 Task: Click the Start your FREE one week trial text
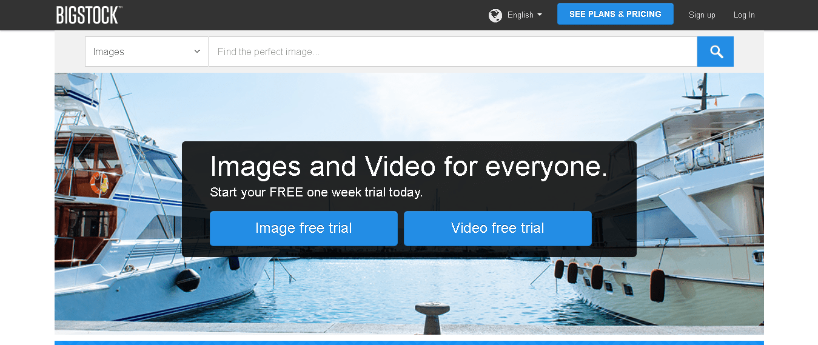pyautogui.click(x=317, y=193)
